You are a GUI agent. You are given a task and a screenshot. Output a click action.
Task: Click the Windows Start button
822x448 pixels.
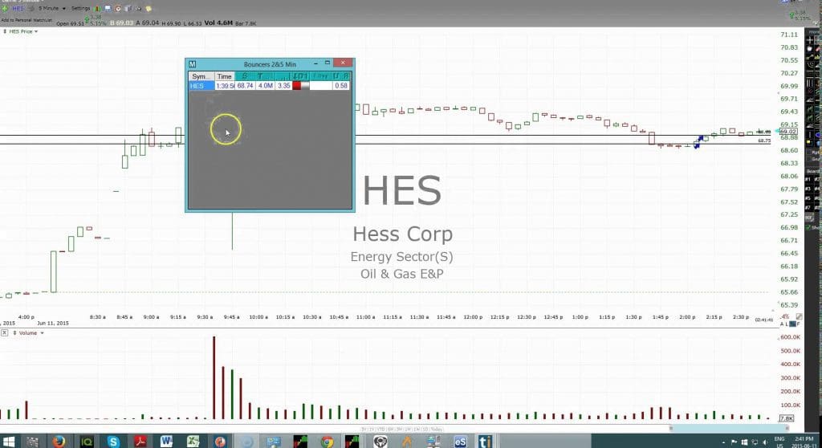click(9, 442)
